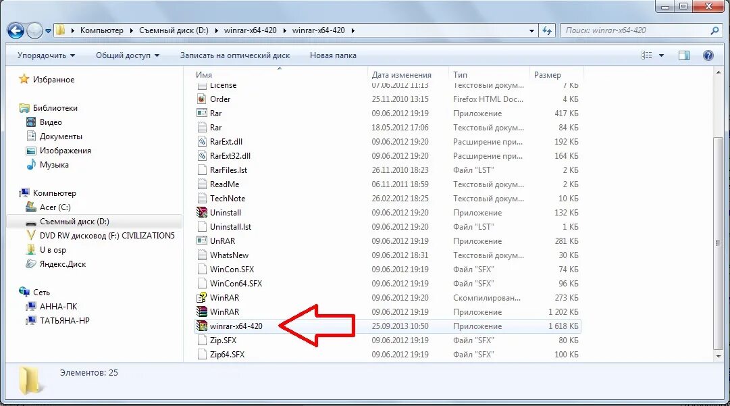730x406 pixels.
Task: Click the refresh button next to address bar
Action: 547,30
